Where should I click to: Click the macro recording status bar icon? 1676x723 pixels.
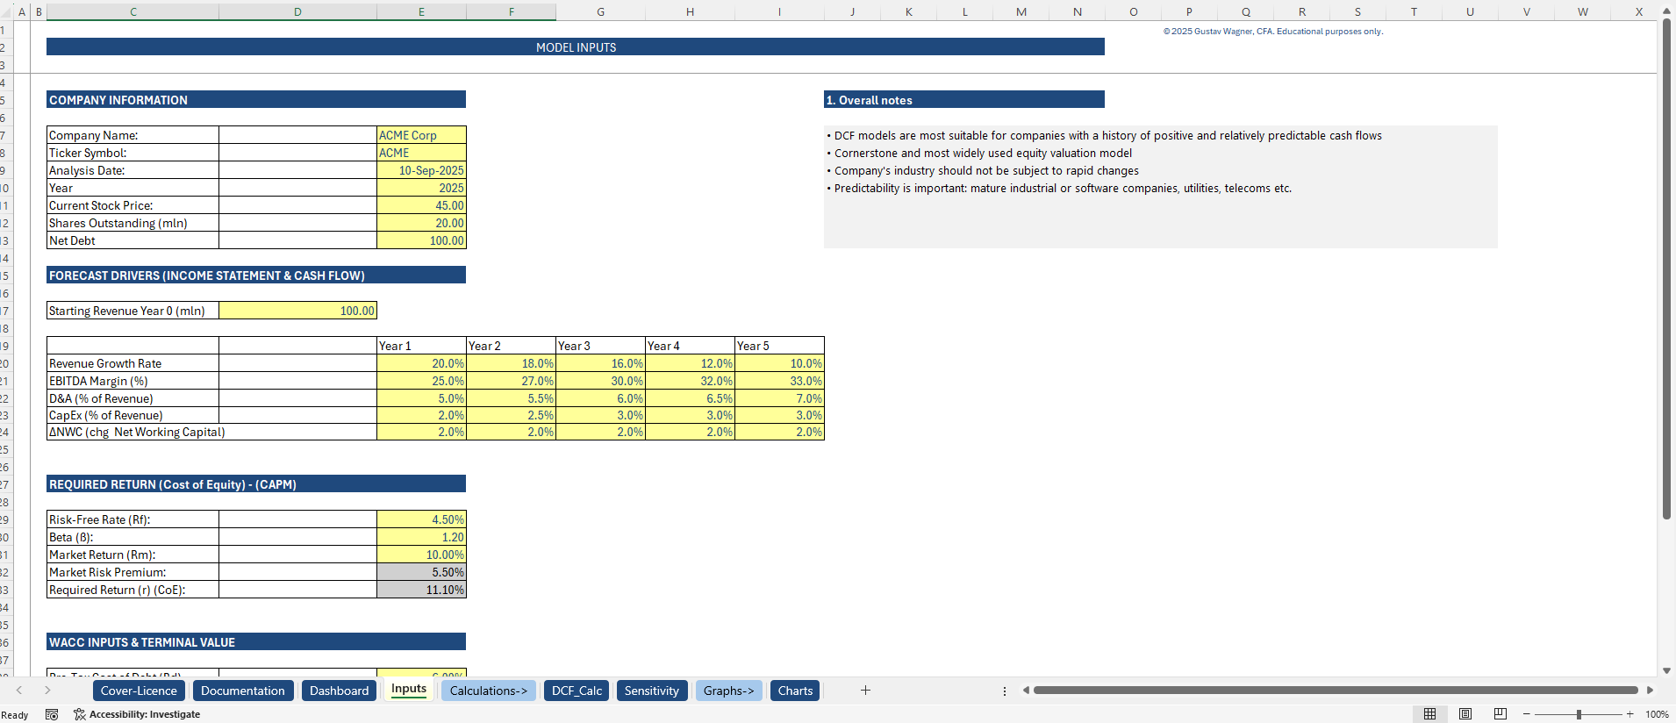tap(52, 714)
